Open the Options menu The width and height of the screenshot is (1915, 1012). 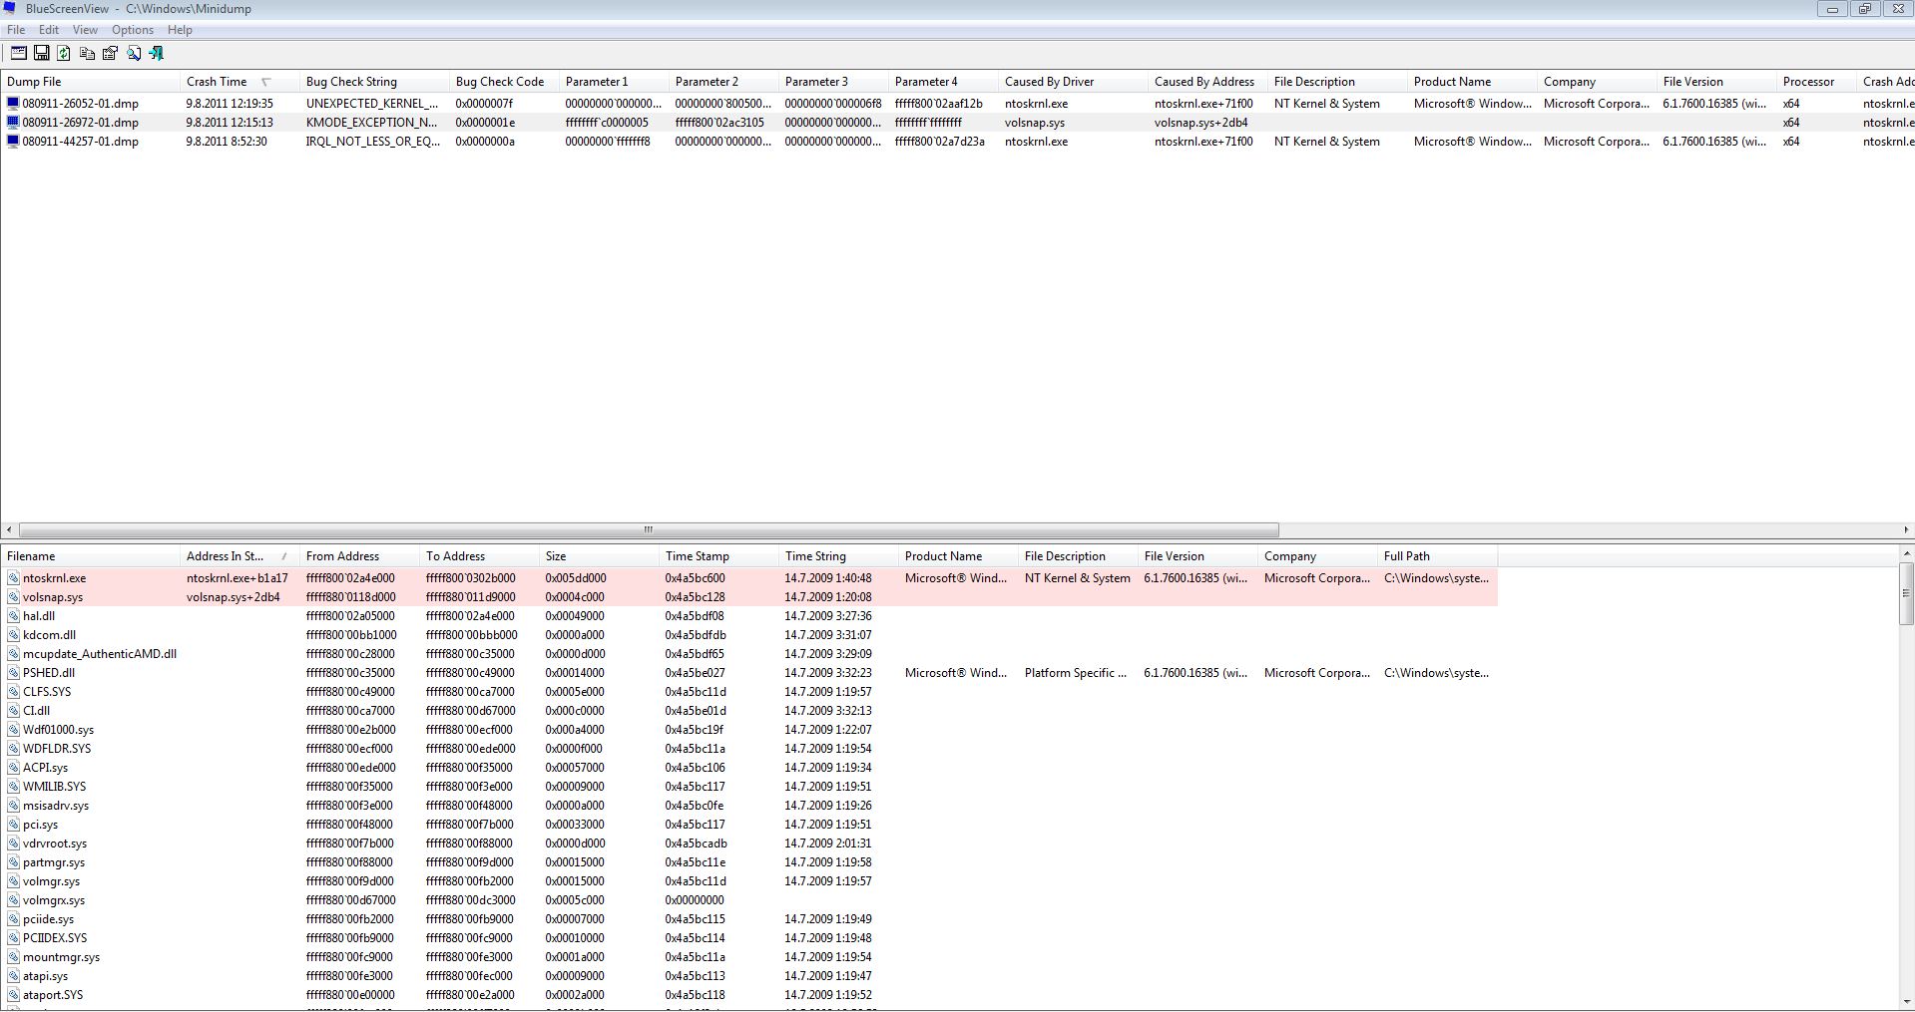[x=133, y=30]
